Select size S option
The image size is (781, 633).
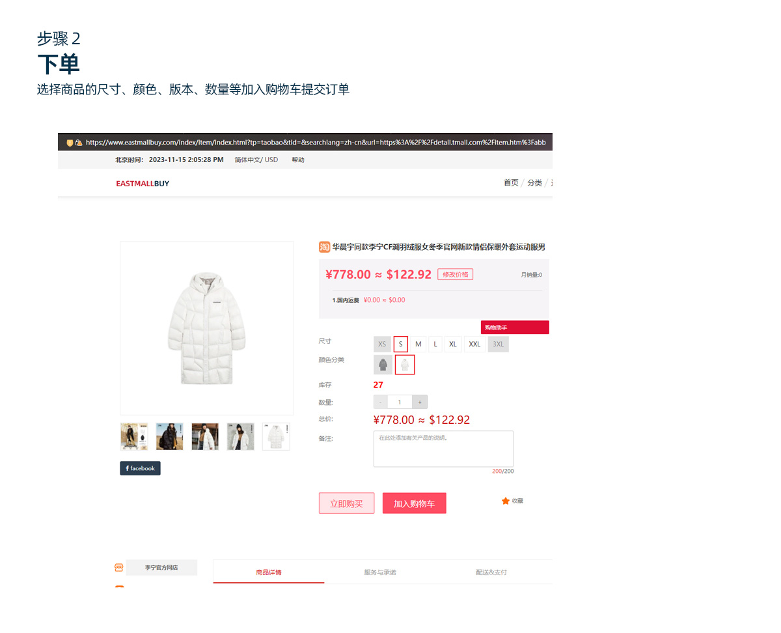[x=401, y=344]
